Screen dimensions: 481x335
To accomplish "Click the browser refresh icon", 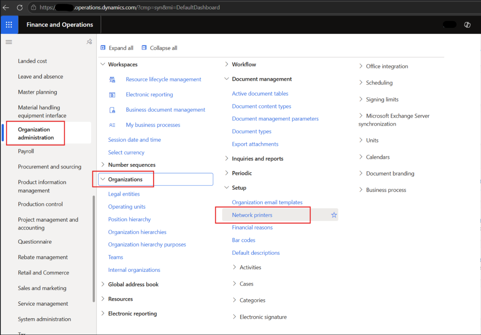I will point(20,7).
